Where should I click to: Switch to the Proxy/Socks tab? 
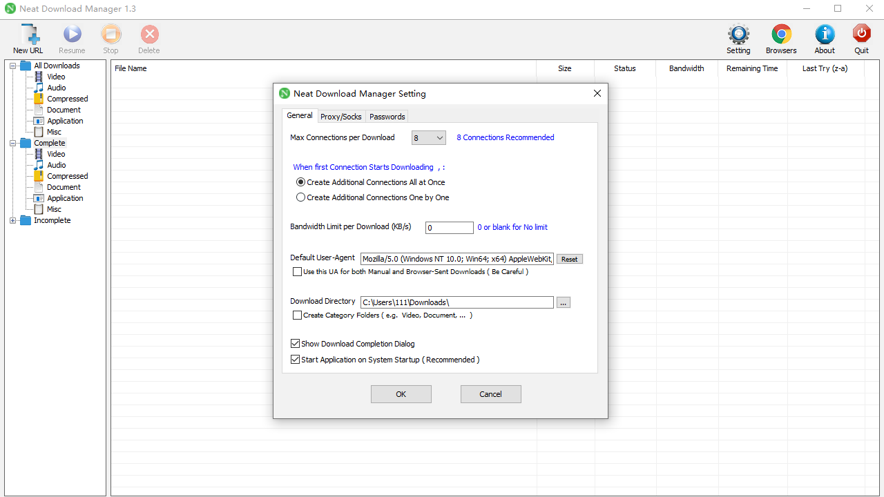click(340, 116)
